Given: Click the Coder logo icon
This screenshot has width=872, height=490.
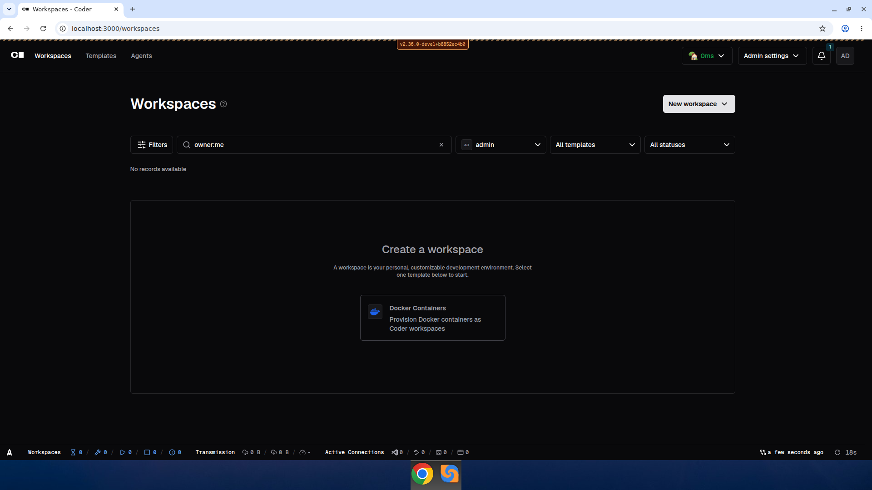Looking at the screenshot, I should click(17, 55).
